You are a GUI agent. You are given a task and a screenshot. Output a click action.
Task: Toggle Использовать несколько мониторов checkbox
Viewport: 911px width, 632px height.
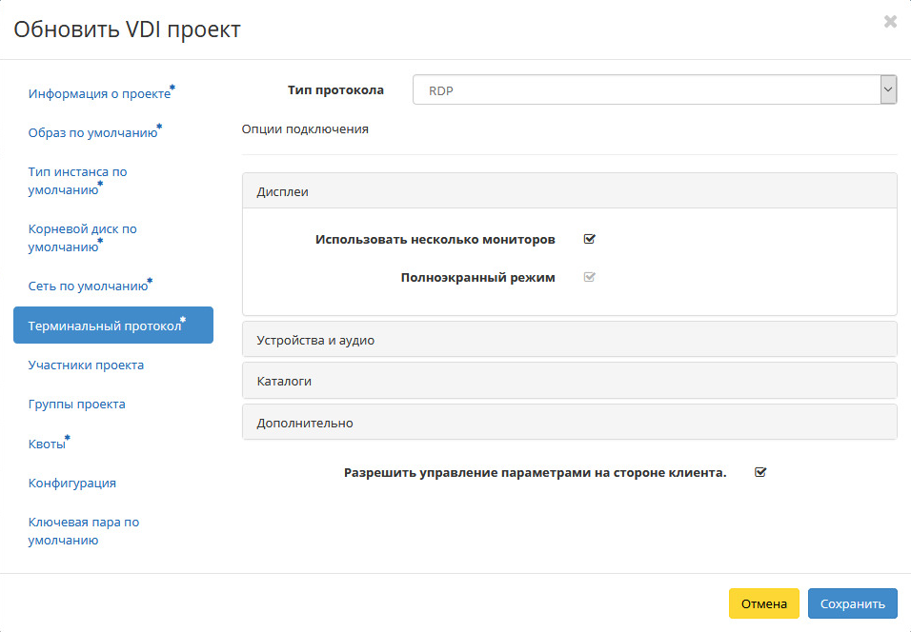[589, 239]
